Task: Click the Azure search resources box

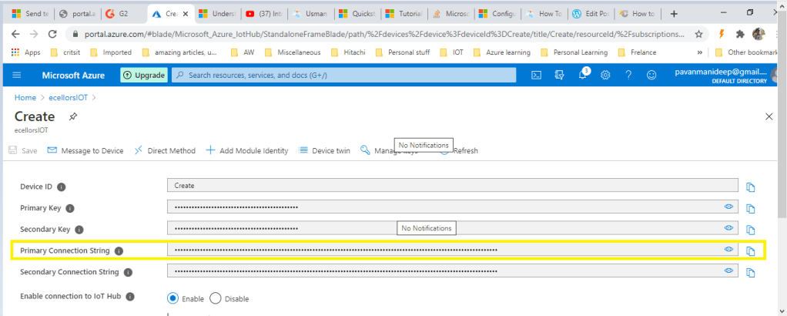Action: 343,75
